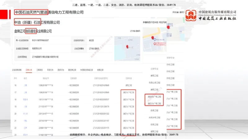Click the name link in row 20
Viewport: 248px width, 139px height.
[25, 114]
